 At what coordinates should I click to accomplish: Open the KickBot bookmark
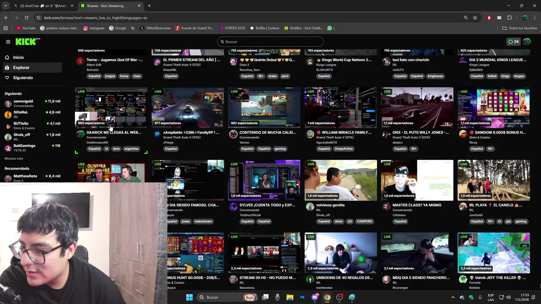pos(303,28)
